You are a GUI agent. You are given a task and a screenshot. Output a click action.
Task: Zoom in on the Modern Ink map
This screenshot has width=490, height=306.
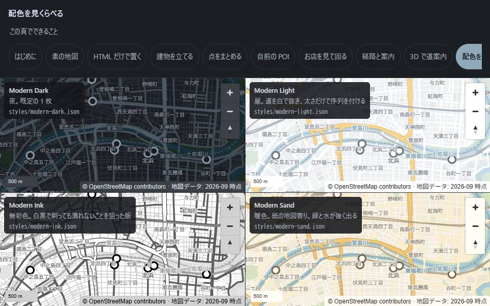pos(230,208)
